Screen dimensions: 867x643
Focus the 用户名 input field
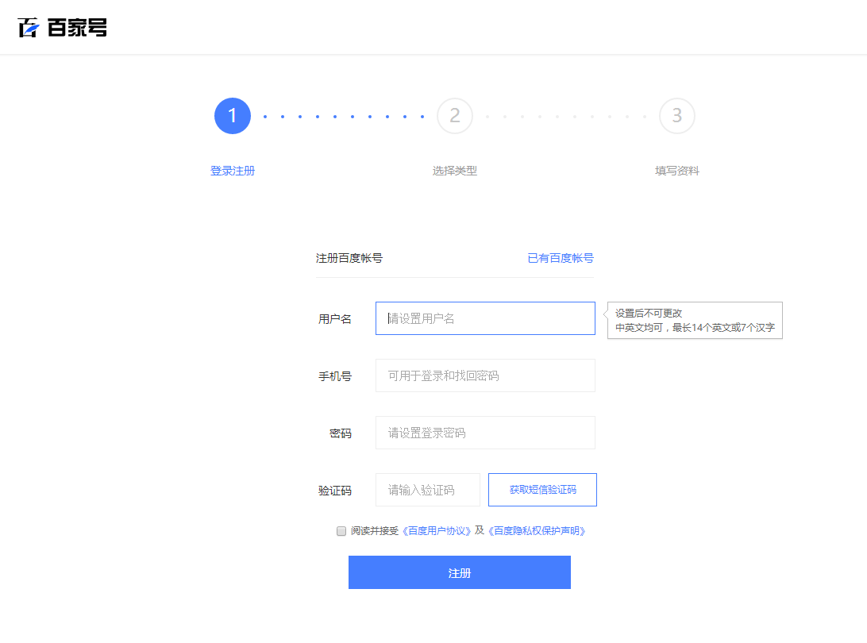485,318
